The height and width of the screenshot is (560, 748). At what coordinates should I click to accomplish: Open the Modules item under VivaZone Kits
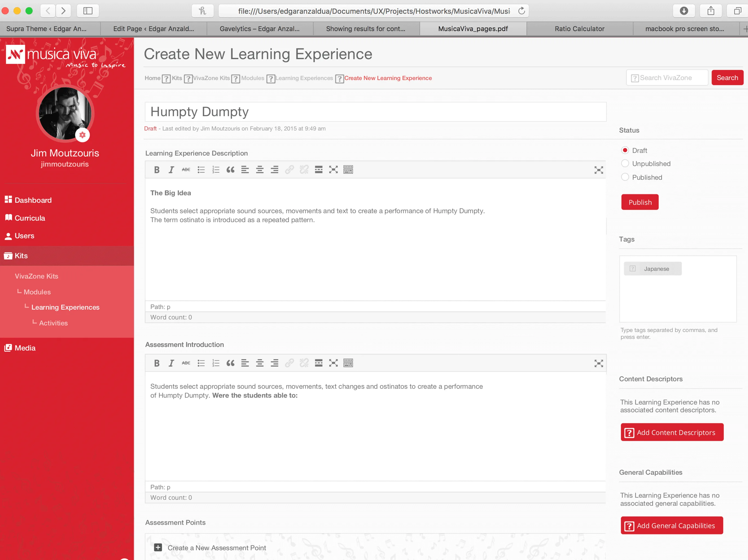tap(37, 292)
